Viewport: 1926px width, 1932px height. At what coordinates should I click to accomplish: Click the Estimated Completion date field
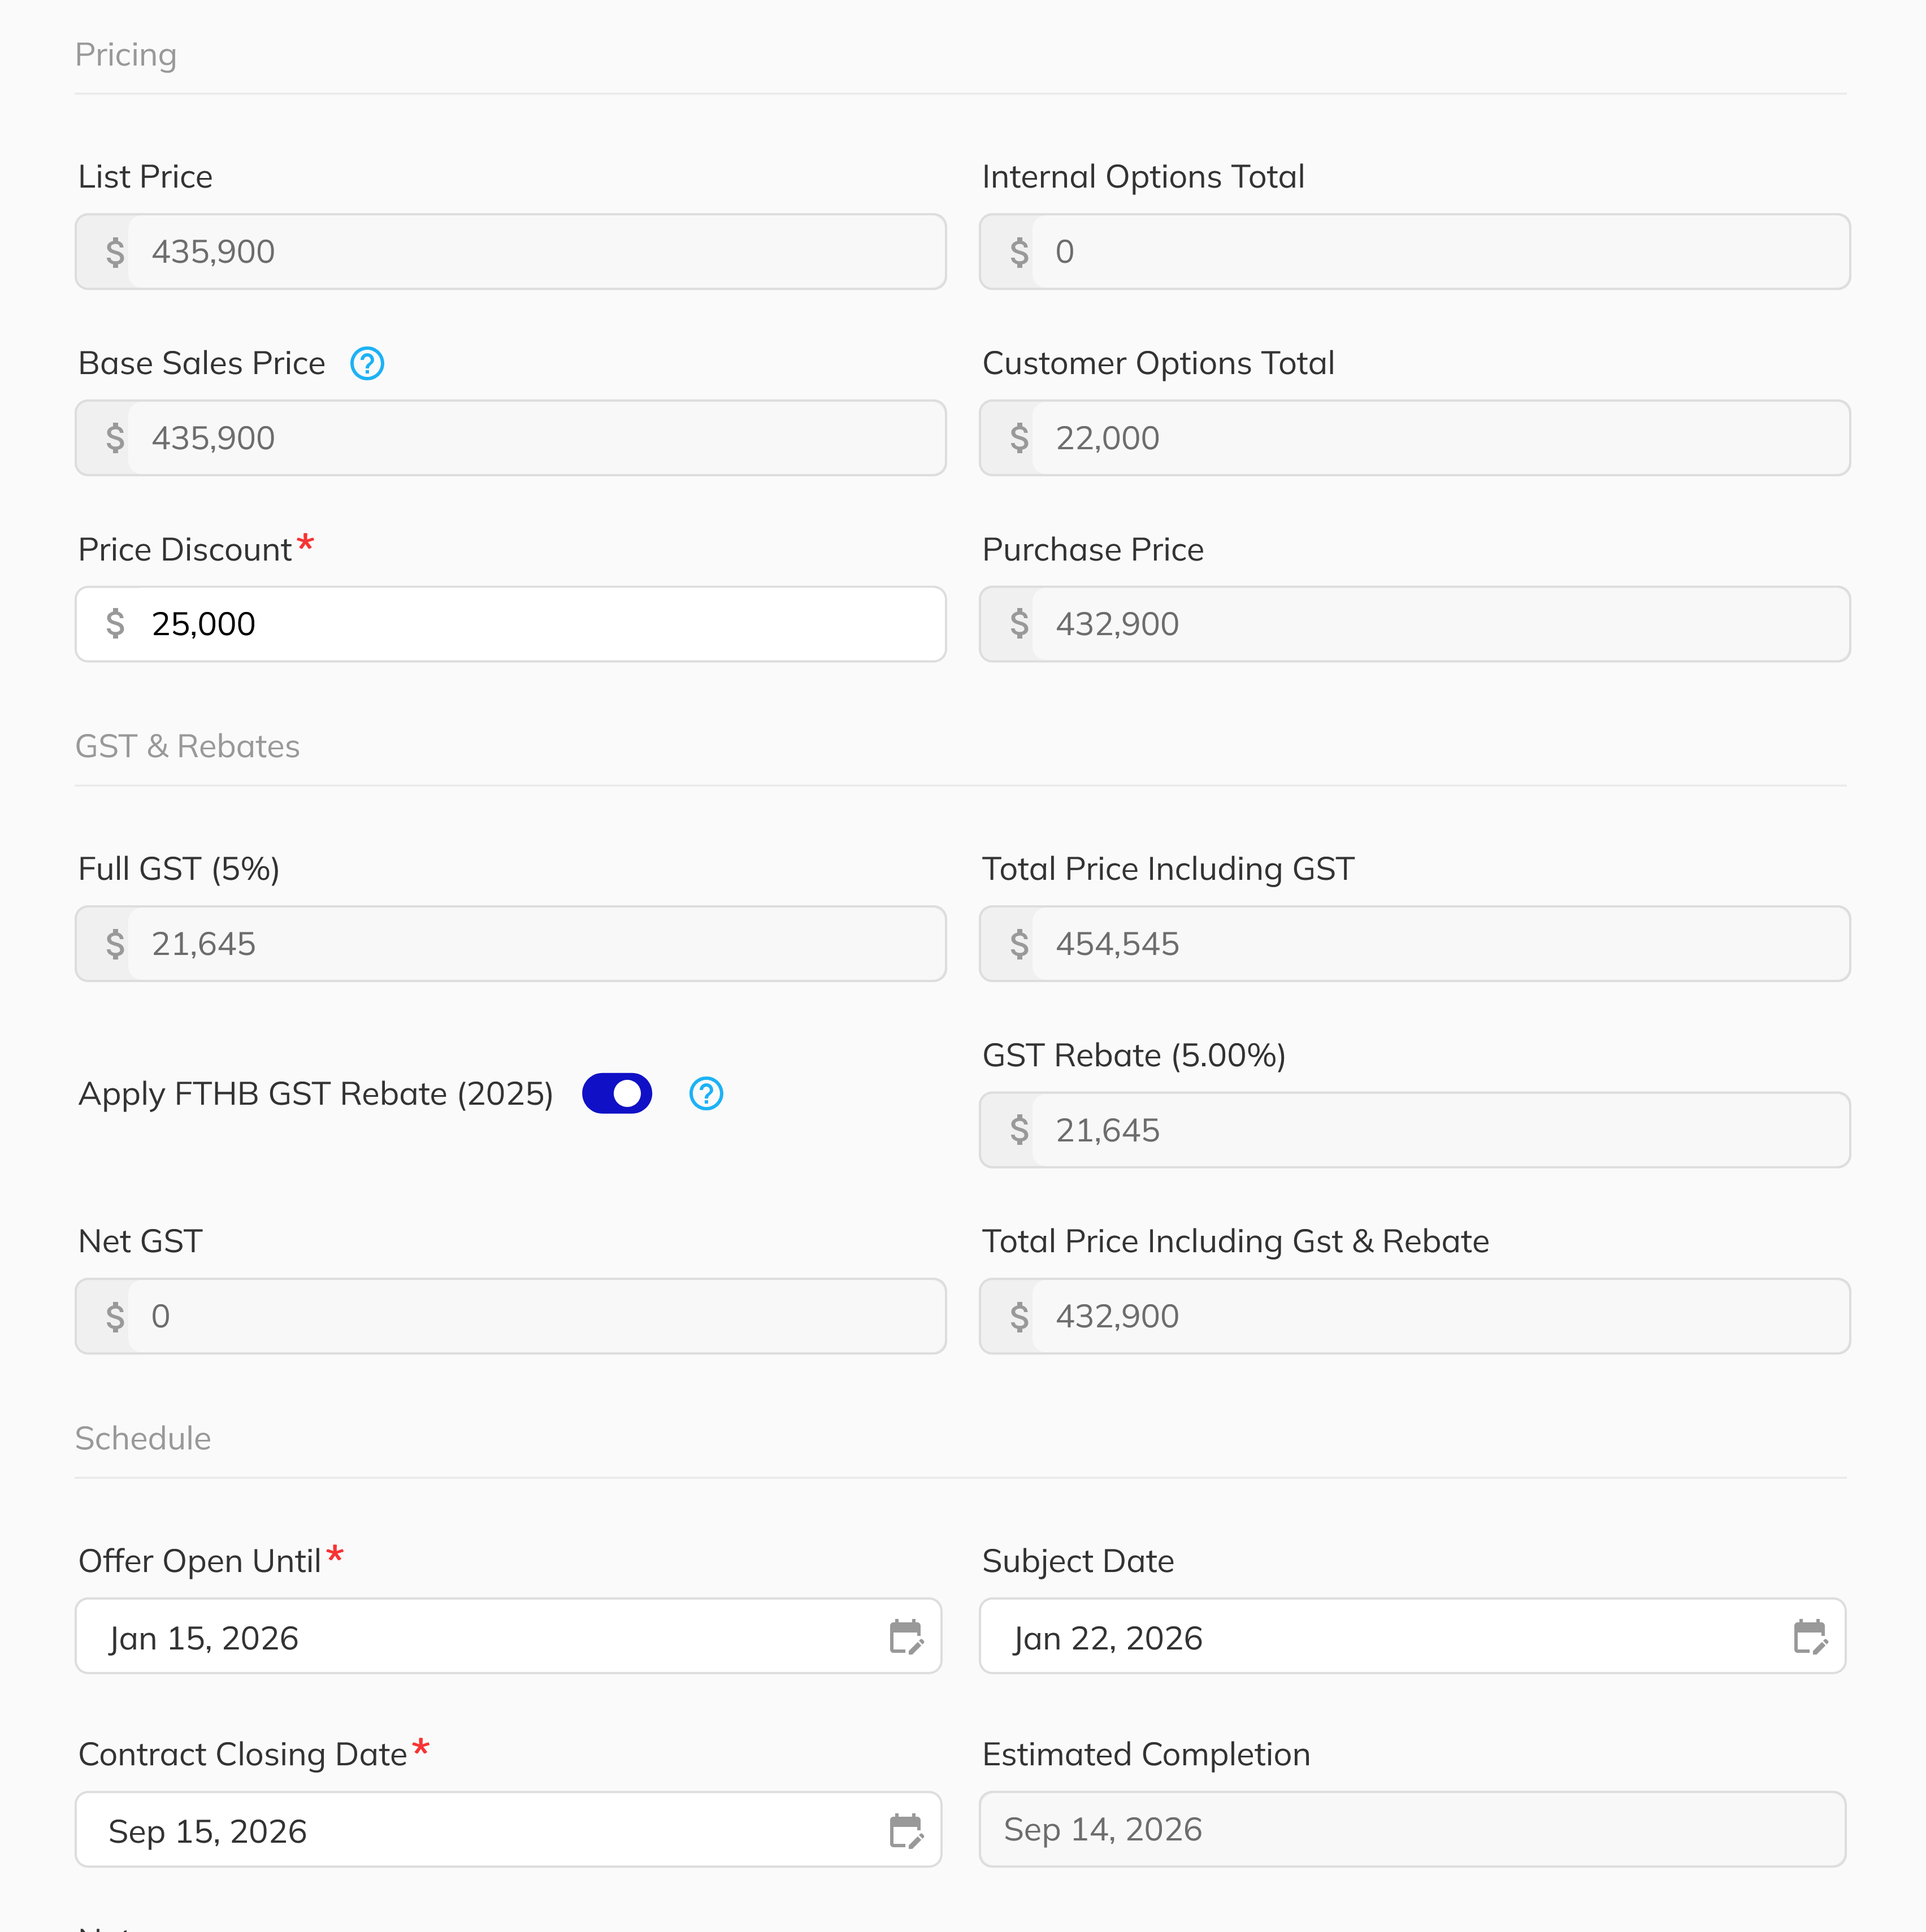coord(1413,1829)
